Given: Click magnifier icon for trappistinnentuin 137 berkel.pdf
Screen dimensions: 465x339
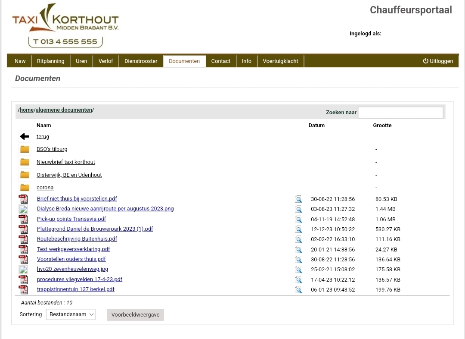Looking at the screenshot, I should [298, 290].
